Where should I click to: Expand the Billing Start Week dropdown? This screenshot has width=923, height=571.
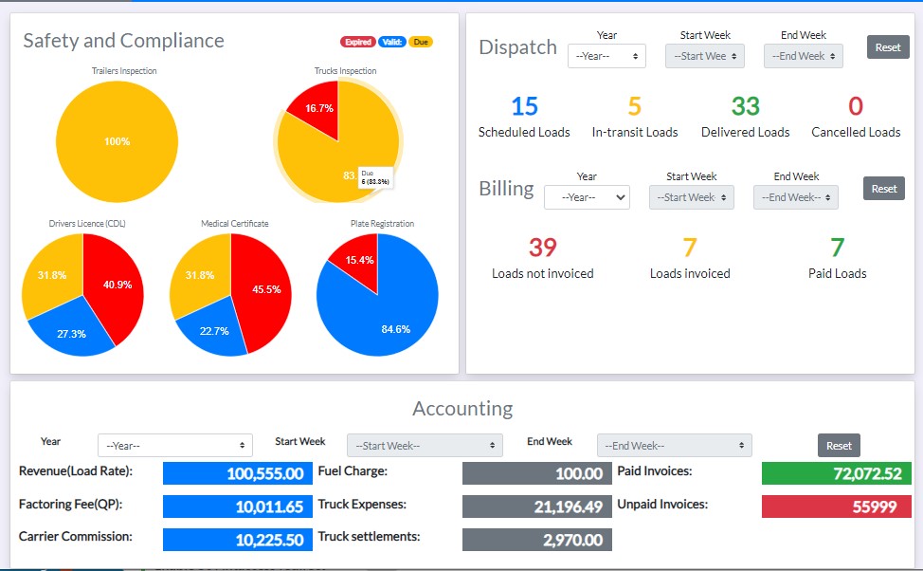[691, 197]
